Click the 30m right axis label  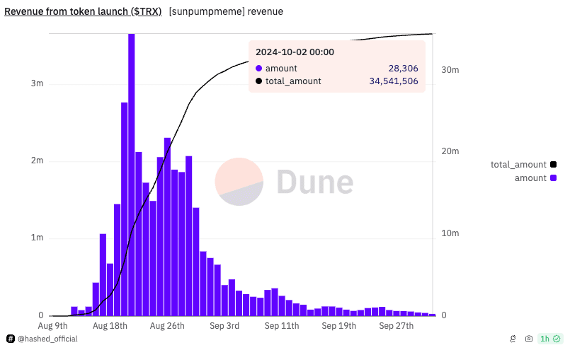(450, 70)
